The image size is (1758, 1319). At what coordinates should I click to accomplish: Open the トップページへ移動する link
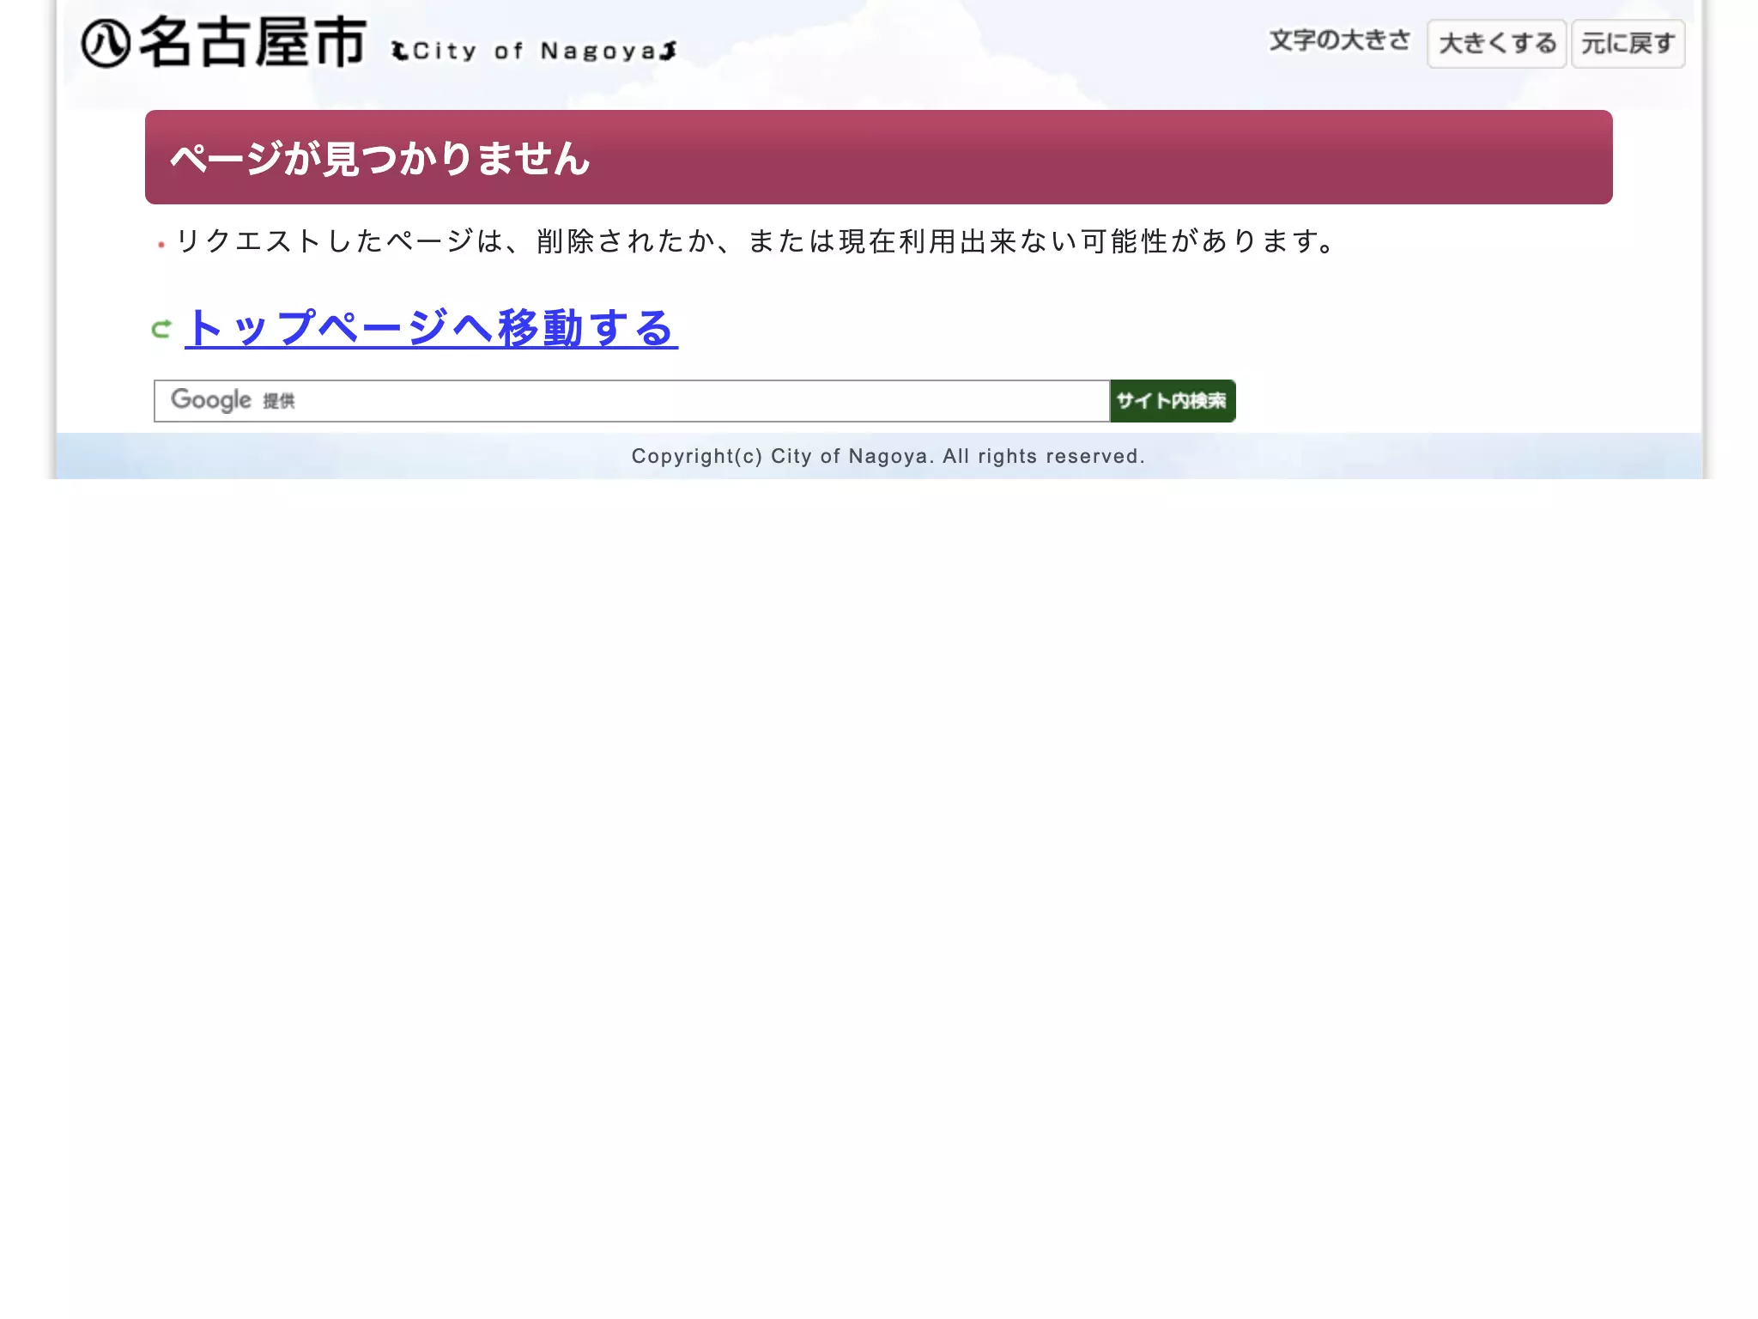click(431, 328)
